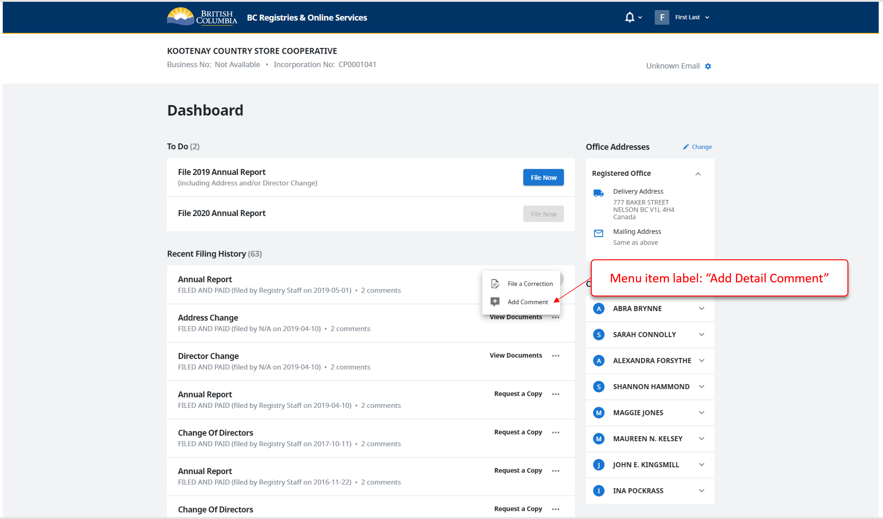
Task: Open more options for Director Change filing
Action: pos(555,356)
